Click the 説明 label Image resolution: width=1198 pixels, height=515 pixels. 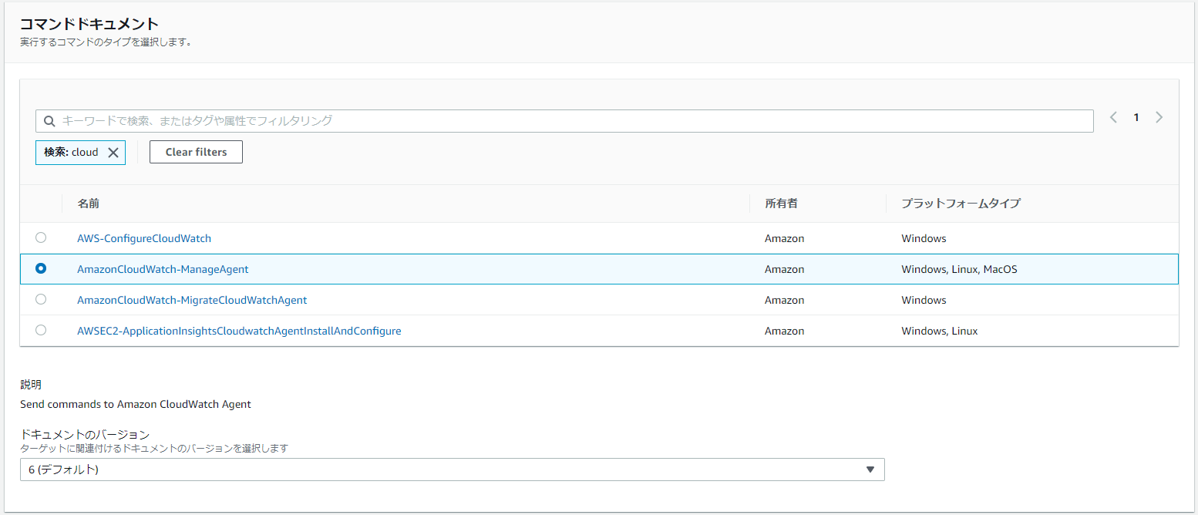pyautogui.click(x=31, y=384)
